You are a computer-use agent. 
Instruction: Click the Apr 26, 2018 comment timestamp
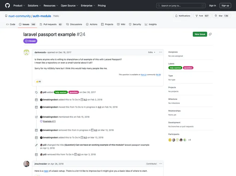57,164
